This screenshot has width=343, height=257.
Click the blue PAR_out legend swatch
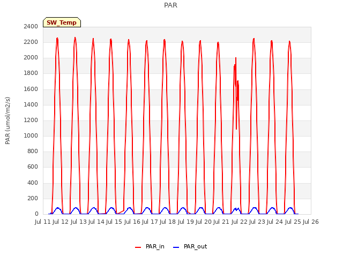click(x=176, y=247)
